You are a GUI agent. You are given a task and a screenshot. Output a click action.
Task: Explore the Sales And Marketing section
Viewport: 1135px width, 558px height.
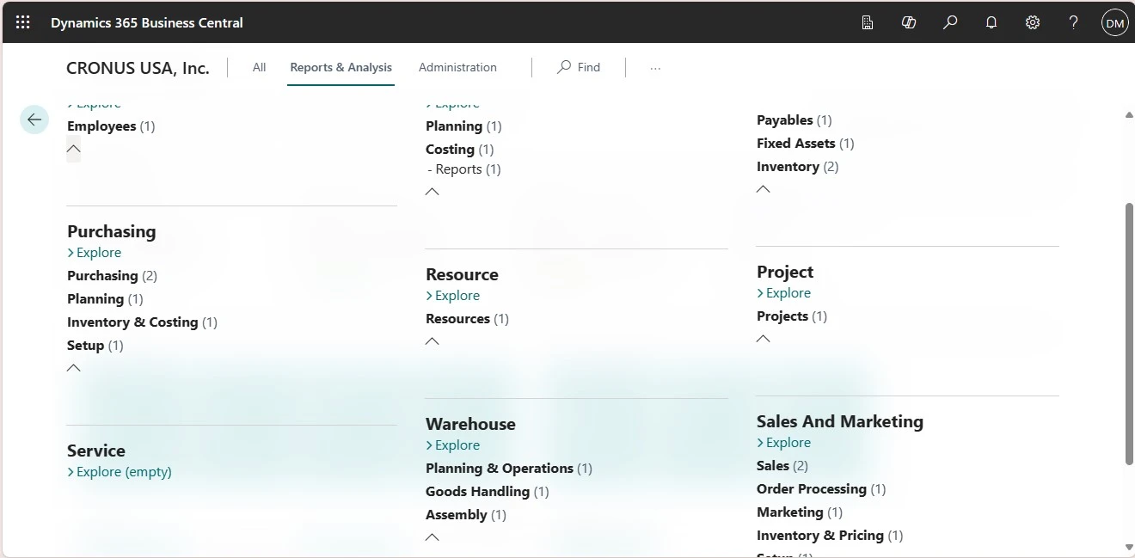coord(784,443)
